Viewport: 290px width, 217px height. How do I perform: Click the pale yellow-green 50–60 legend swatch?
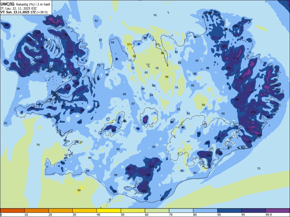(133, 211)
